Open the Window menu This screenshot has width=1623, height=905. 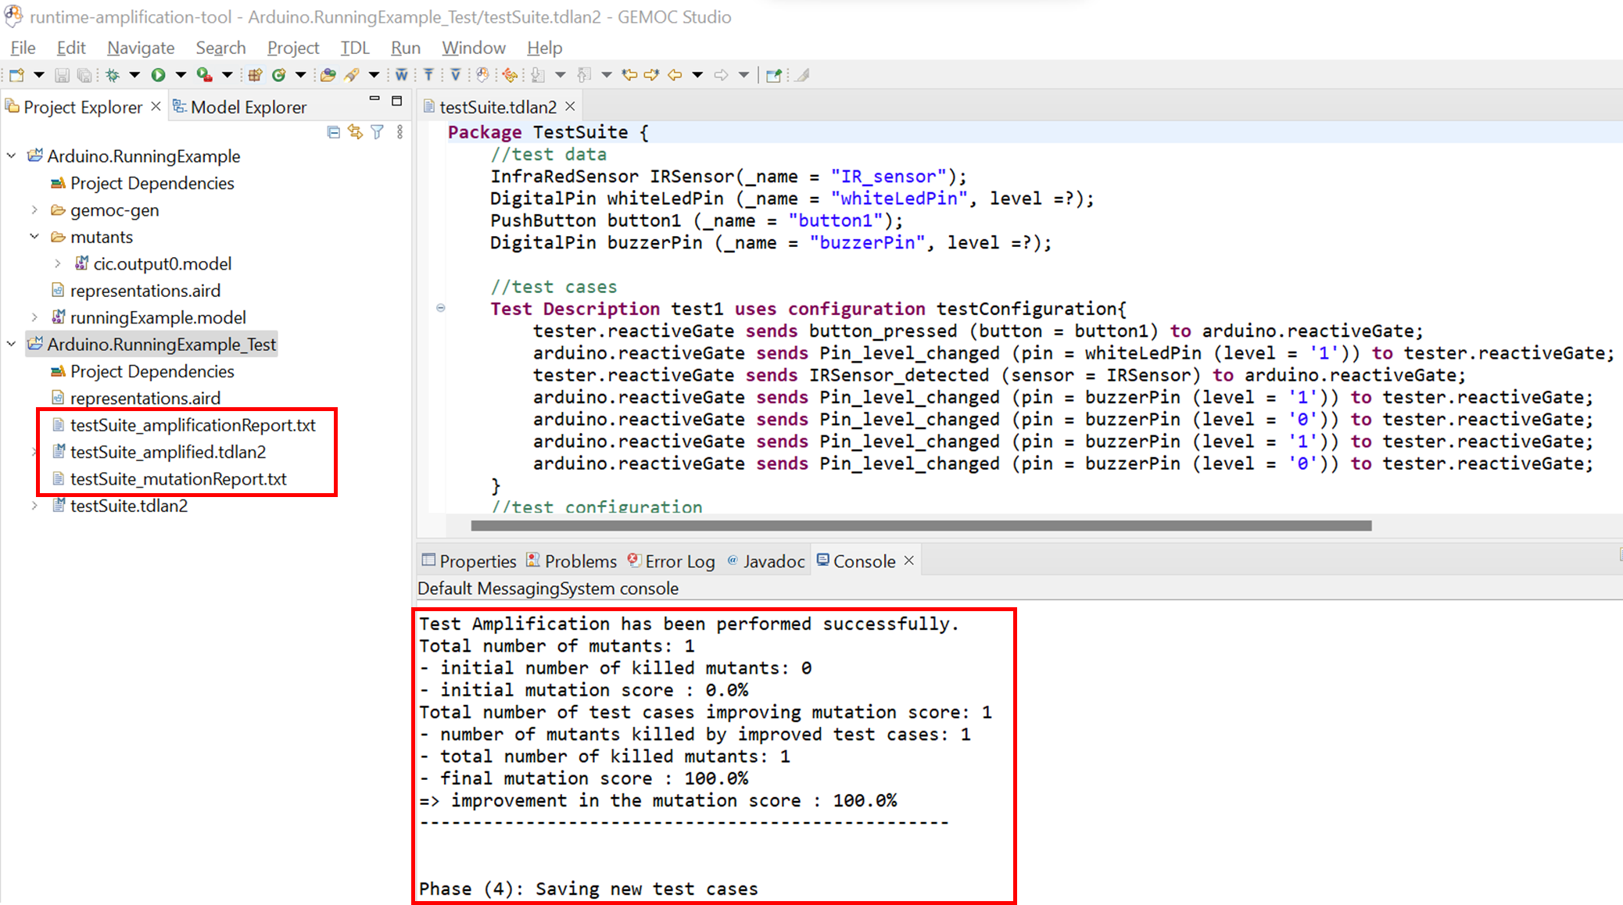tap(474, 48)
